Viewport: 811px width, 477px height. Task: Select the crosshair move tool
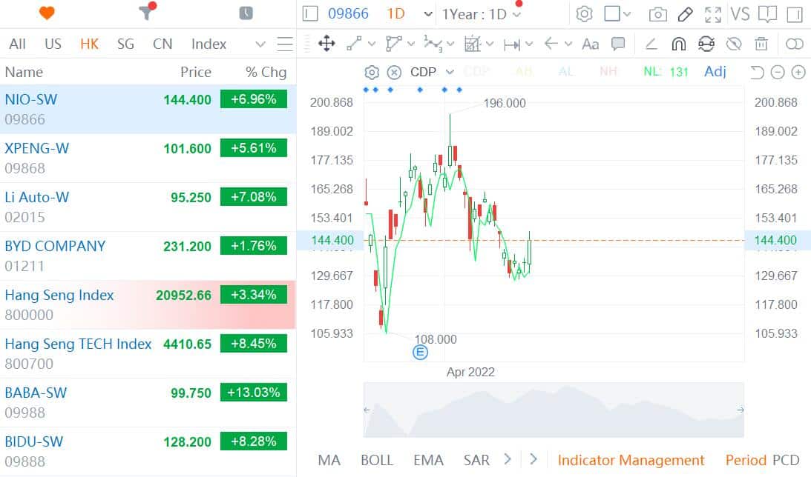point(326,44)
